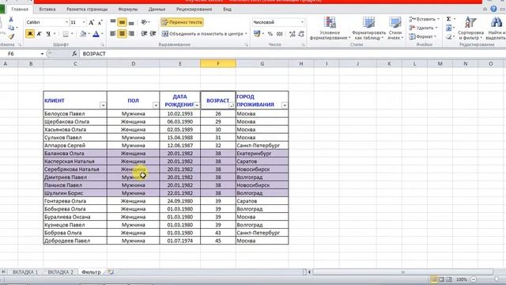Open Форматировать как таблицу gallery
This screenshot has width=506, height=285.
coord(368,28)
